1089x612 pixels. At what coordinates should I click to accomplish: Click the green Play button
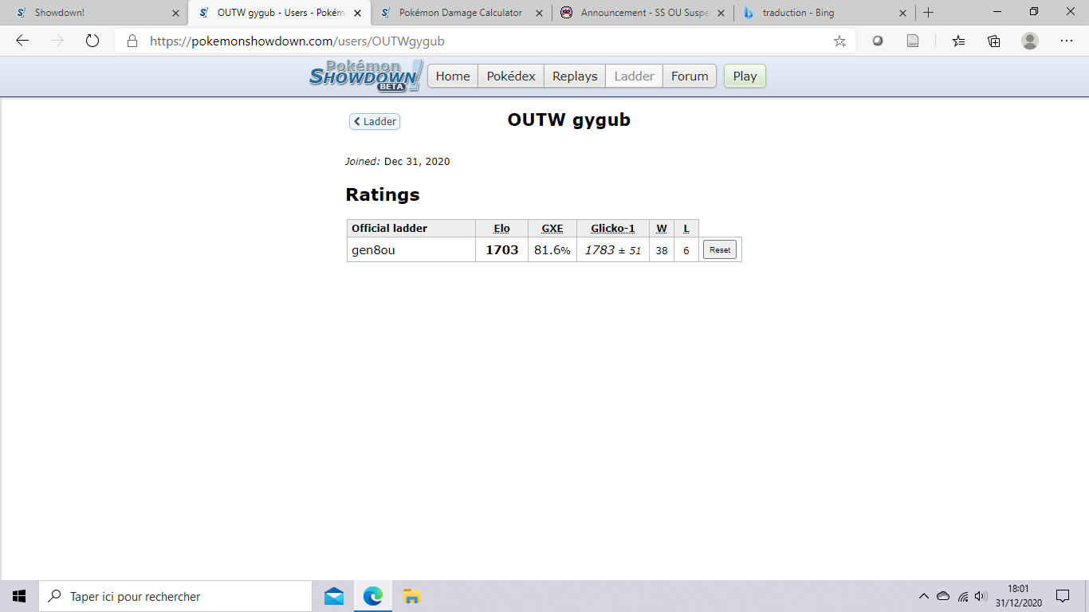(x=745, y=76)
